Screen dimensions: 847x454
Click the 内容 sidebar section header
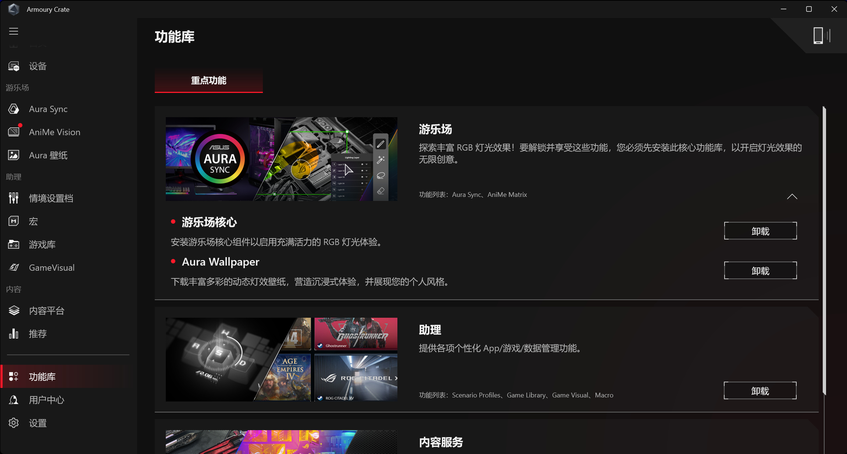tap(14, 289)
